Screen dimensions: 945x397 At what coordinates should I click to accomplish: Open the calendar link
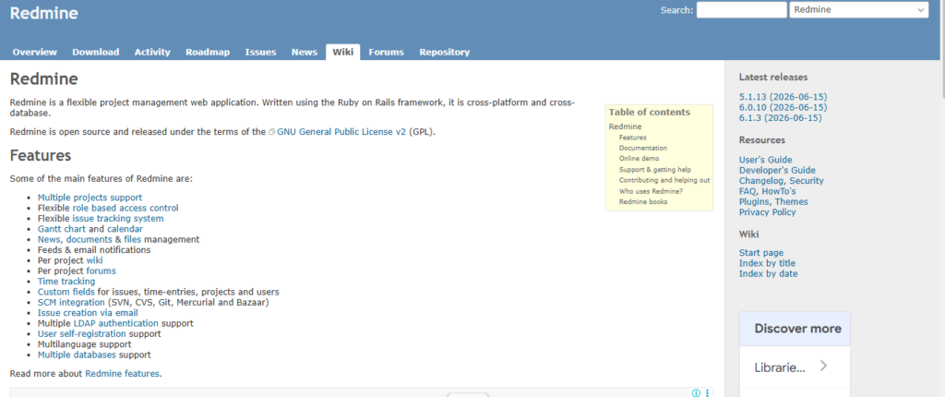125,229
